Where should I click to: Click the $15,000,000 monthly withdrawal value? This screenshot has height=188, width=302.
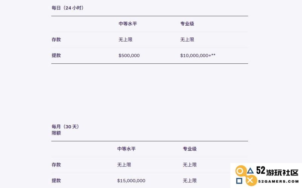click(131, 181)
